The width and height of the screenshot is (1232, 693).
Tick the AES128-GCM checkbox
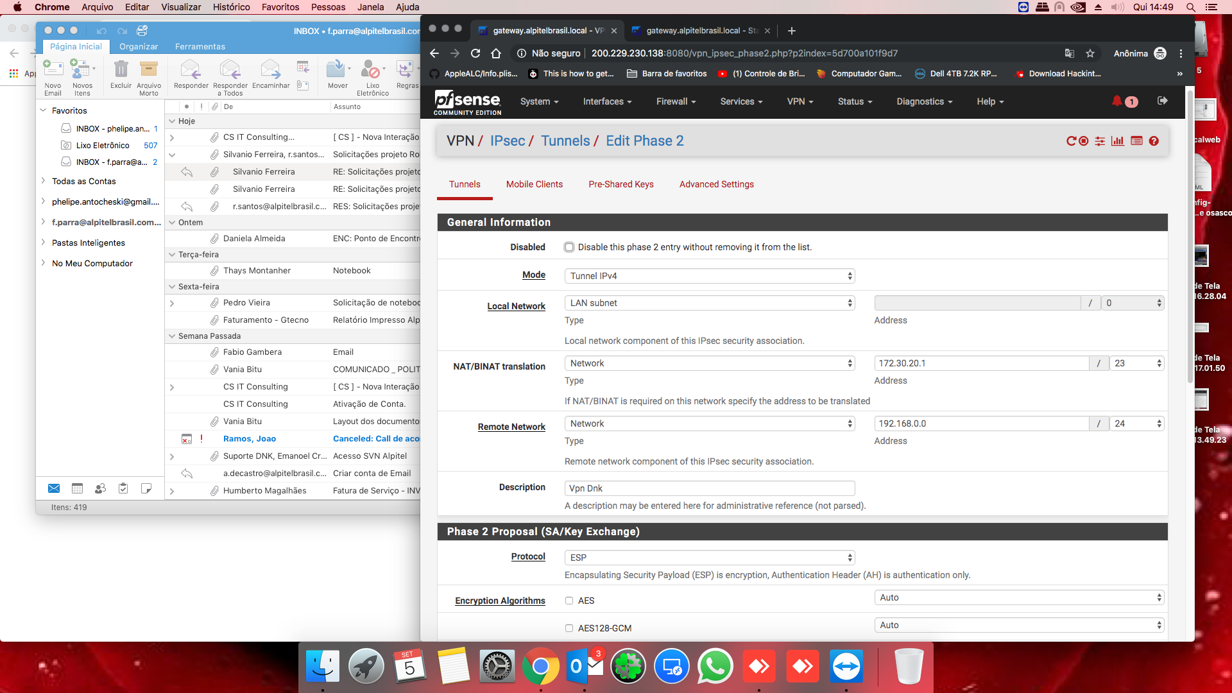coord(569,628)
